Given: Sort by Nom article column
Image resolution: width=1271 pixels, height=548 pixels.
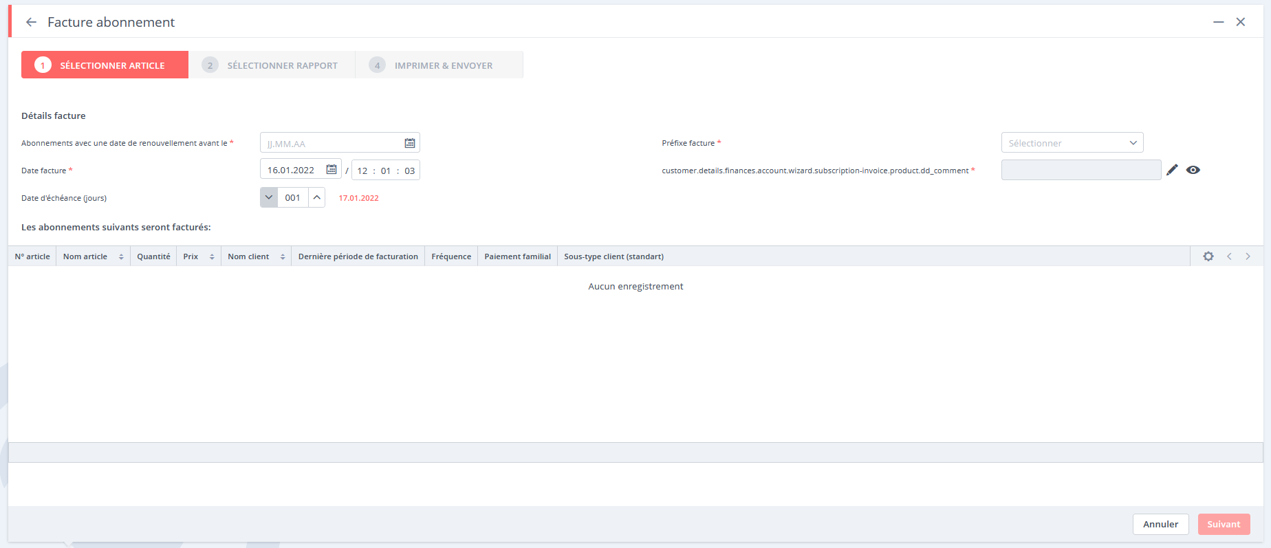Looking at the screenshot, I should click(121, 256).
